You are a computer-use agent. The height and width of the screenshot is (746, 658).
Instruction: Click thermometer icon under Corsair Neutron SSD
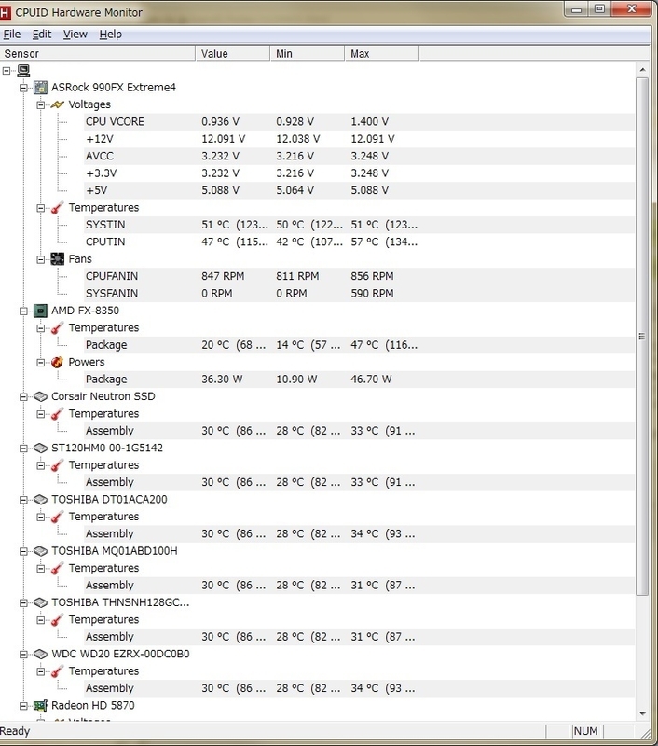tap(57, 414)
